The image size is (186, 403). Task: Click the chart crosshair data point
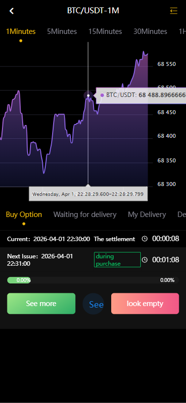click(x=88, y=95)
